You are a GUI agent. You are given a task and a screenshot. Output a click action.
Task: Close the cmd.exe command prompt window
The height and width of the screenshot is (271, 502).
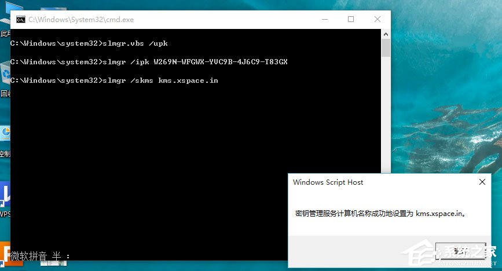(x=378, y=19)
